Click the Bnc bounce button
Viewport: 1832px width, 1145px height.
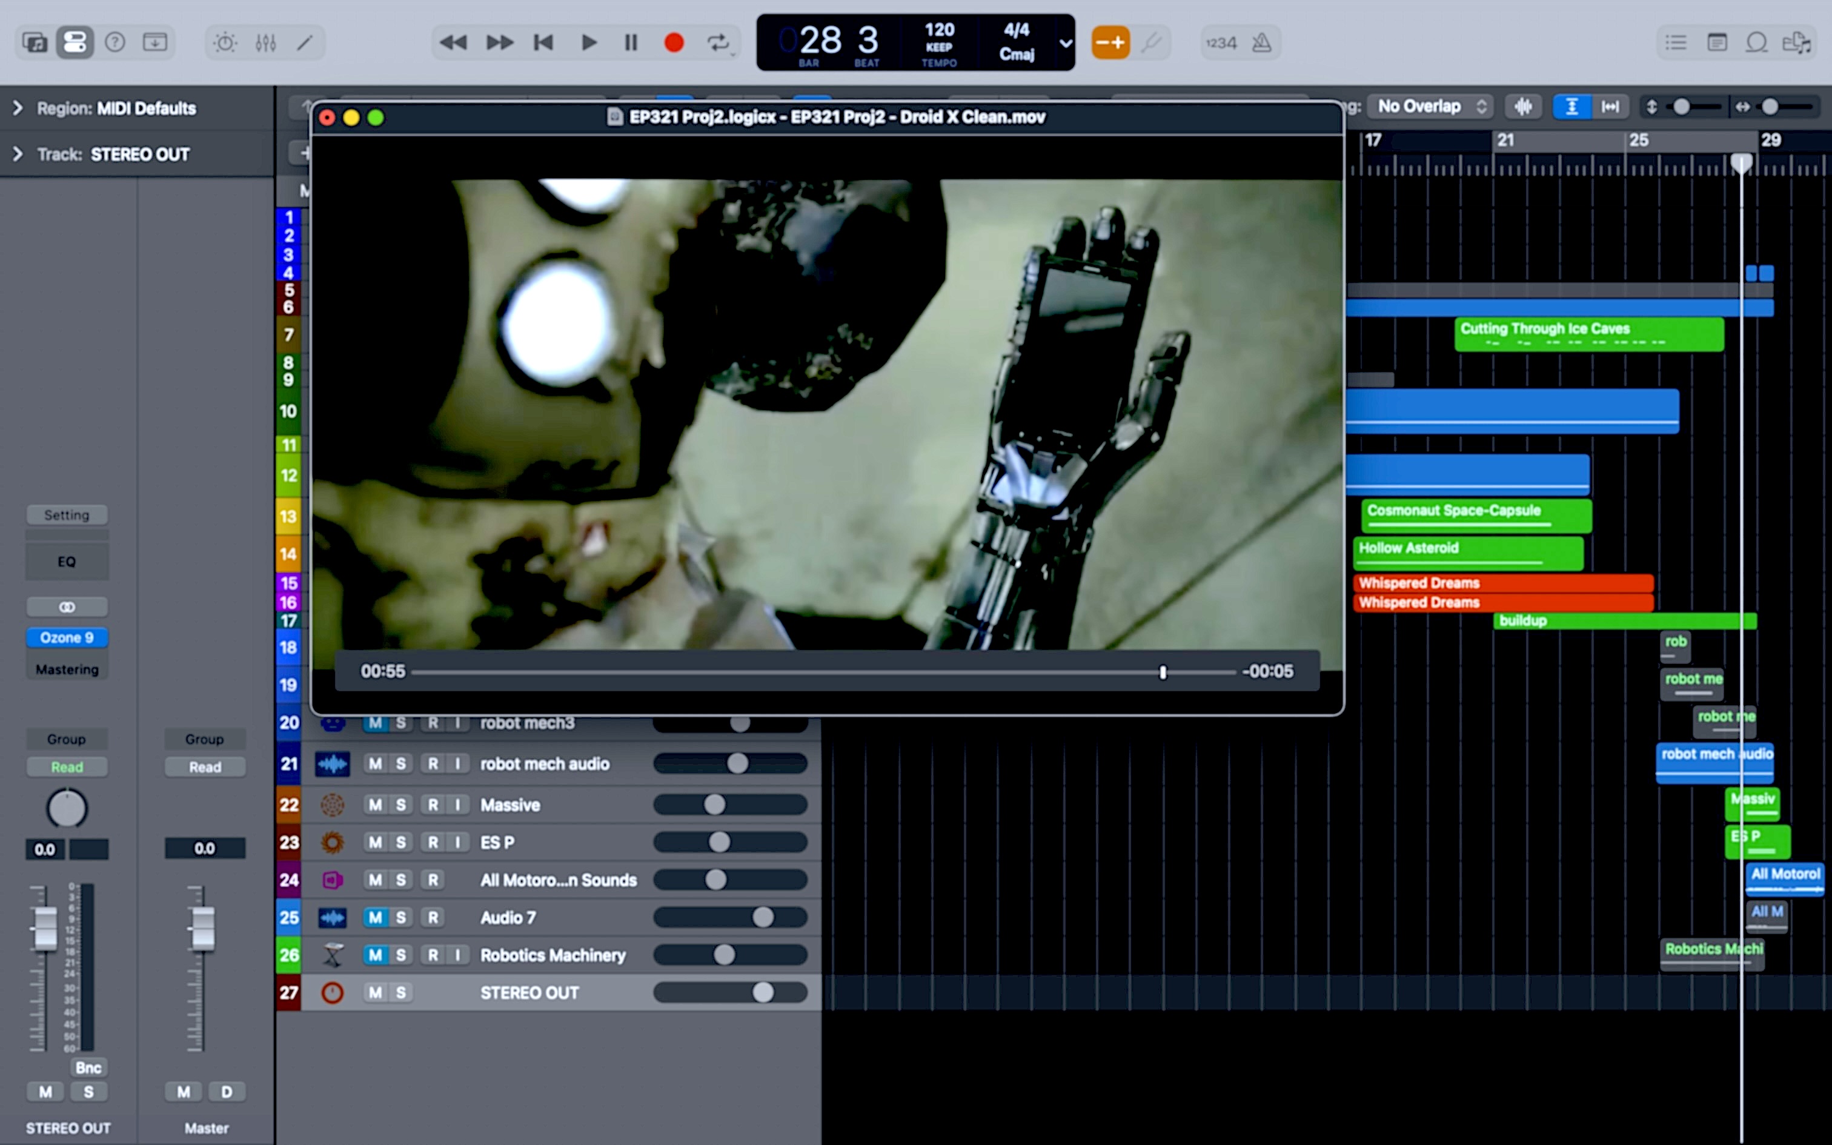point(88,1067)
